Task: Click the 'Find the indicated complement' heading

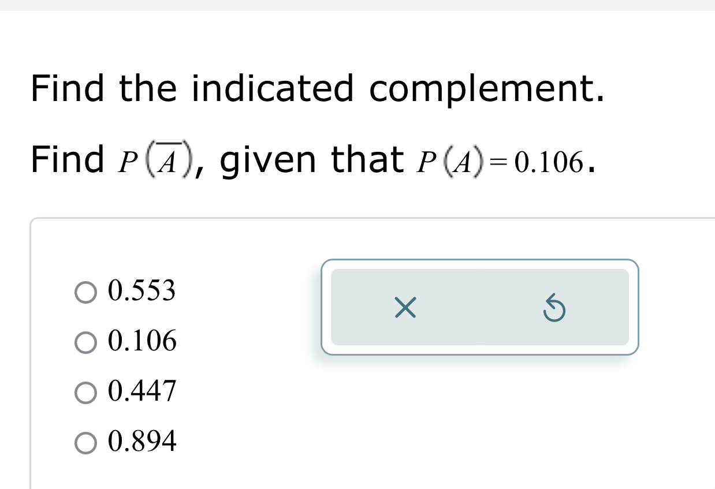Action: click(x=316, y=89)
